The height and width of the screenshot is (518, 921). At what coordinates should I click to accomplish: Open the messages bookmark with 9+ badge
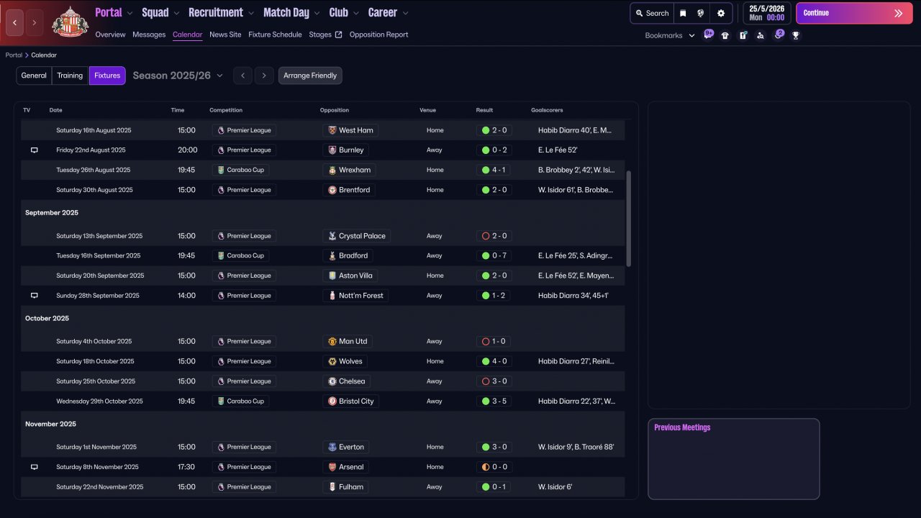tap(708, 35)
